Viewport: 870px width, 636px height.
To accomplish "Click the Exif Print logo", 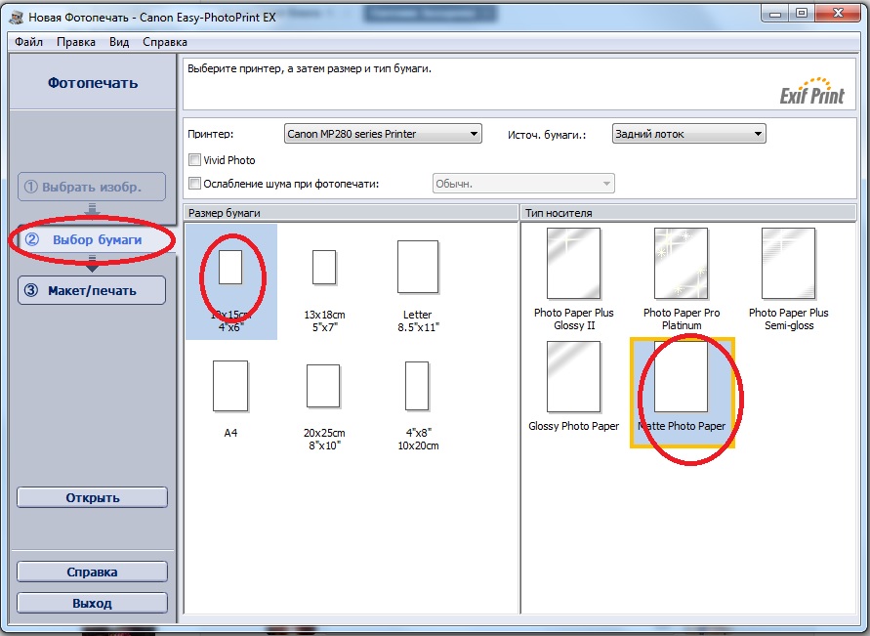I will pos(811,91).
